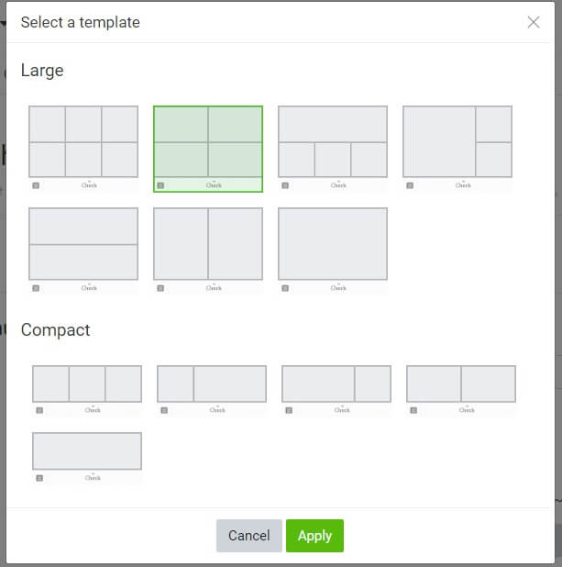The width and height of the screenshot is (562, 567).
Task: Choose Compact template with narrow left and wide right cell
Action: click(212, 391)
